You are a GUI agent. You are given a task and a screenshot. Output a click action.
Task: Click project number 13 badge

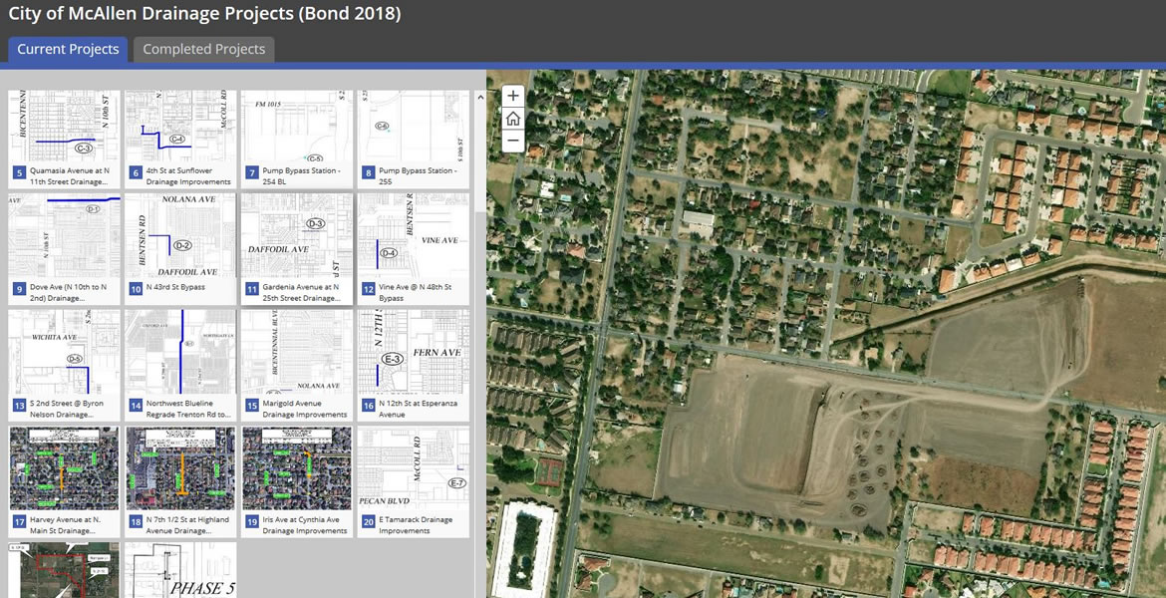[x=19, y=406]
